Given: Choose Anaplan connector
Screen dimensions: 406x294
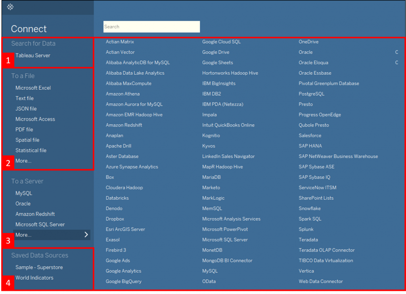Looking at the screenshot, I should pos(115,135).
